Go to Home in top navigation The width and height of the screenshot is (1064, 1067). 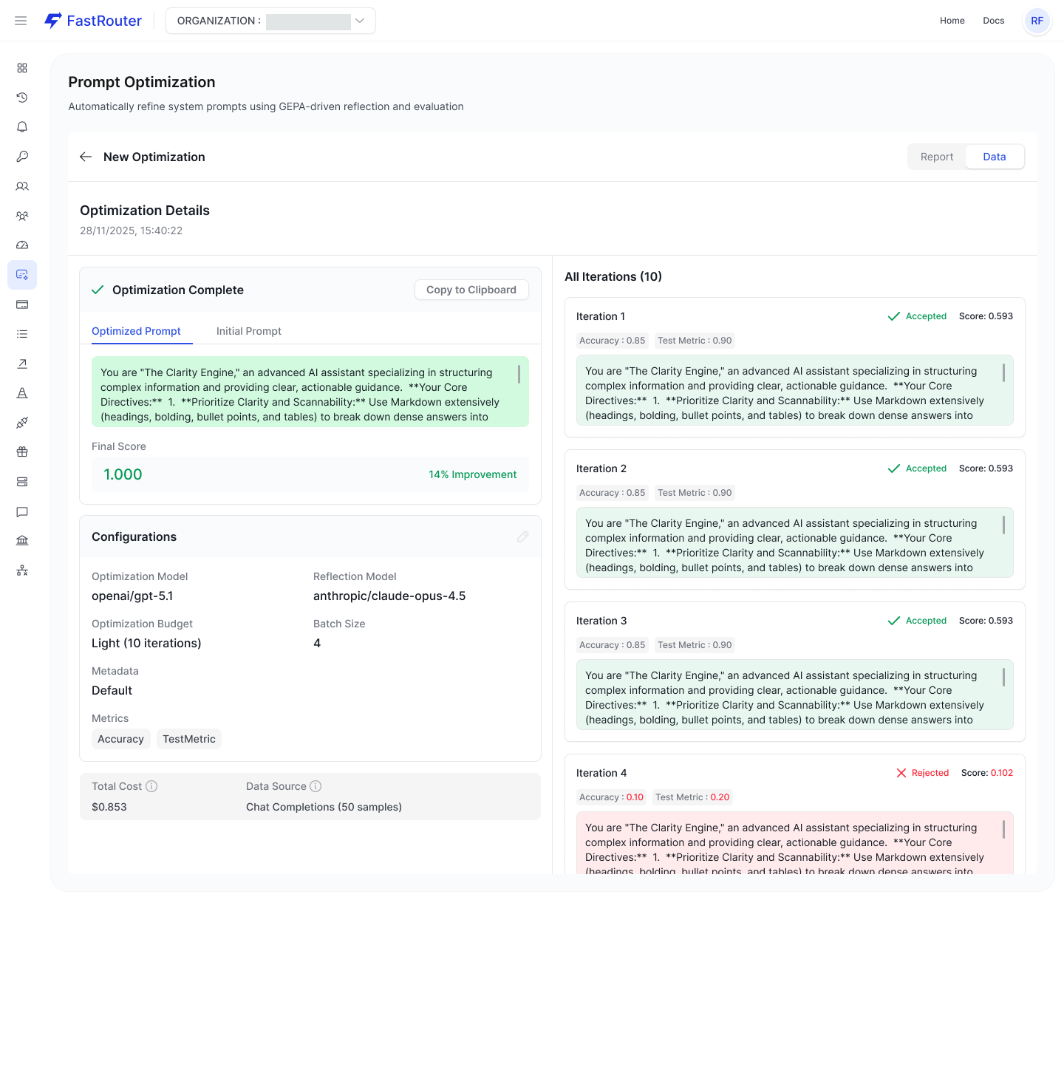(952, 21)
